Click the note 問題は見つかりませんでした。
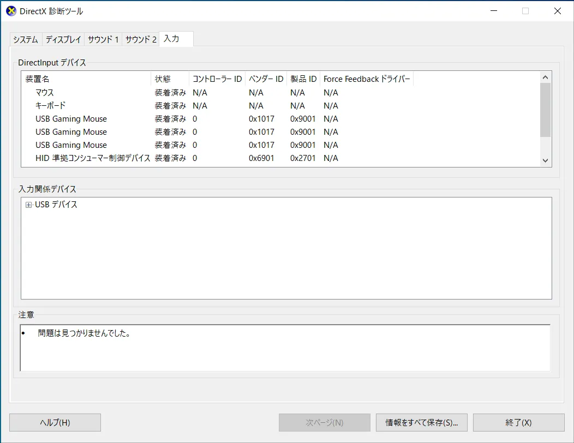 click(84, 333)
